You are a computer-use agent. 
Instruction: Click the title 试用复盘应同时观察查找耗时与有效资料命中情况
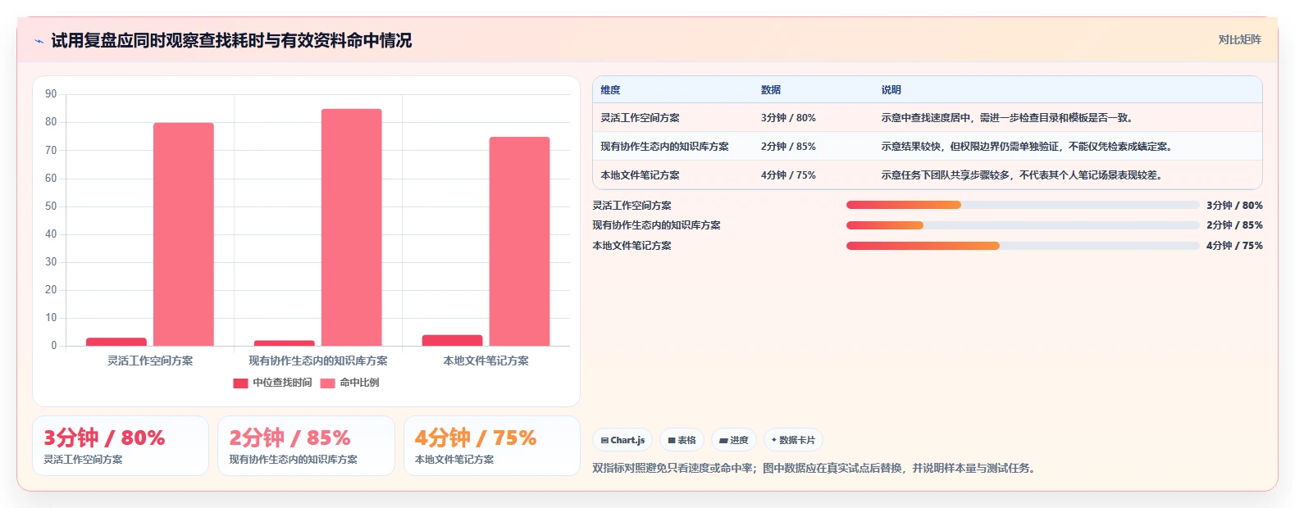[231, 41]
